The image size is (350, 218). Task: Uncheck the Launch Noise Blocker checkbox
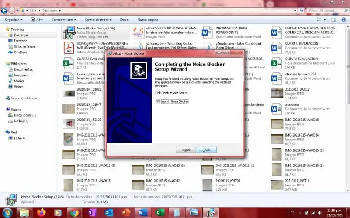[158, 101]
